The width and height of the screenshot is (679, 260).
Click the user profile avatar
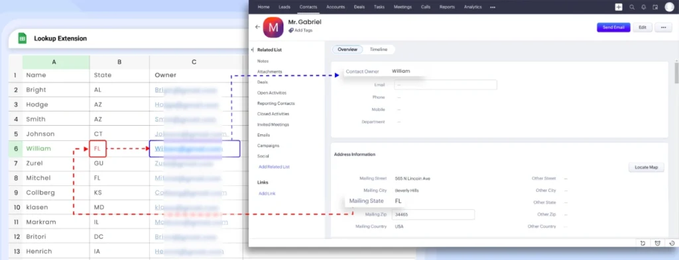tap(670, 7)
